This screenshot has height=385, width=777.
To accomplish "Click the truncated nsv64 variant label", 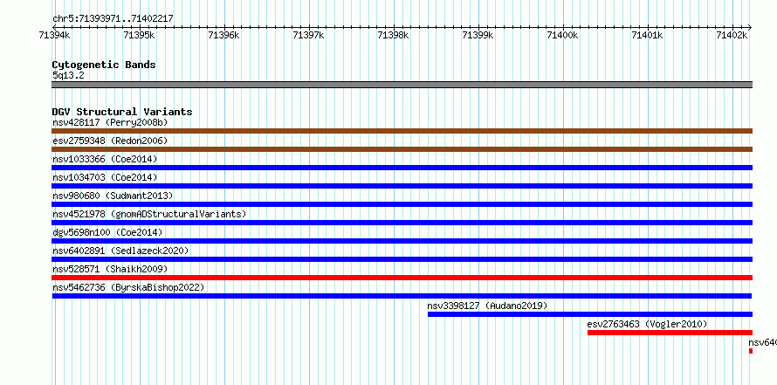I will pos(763,342).
